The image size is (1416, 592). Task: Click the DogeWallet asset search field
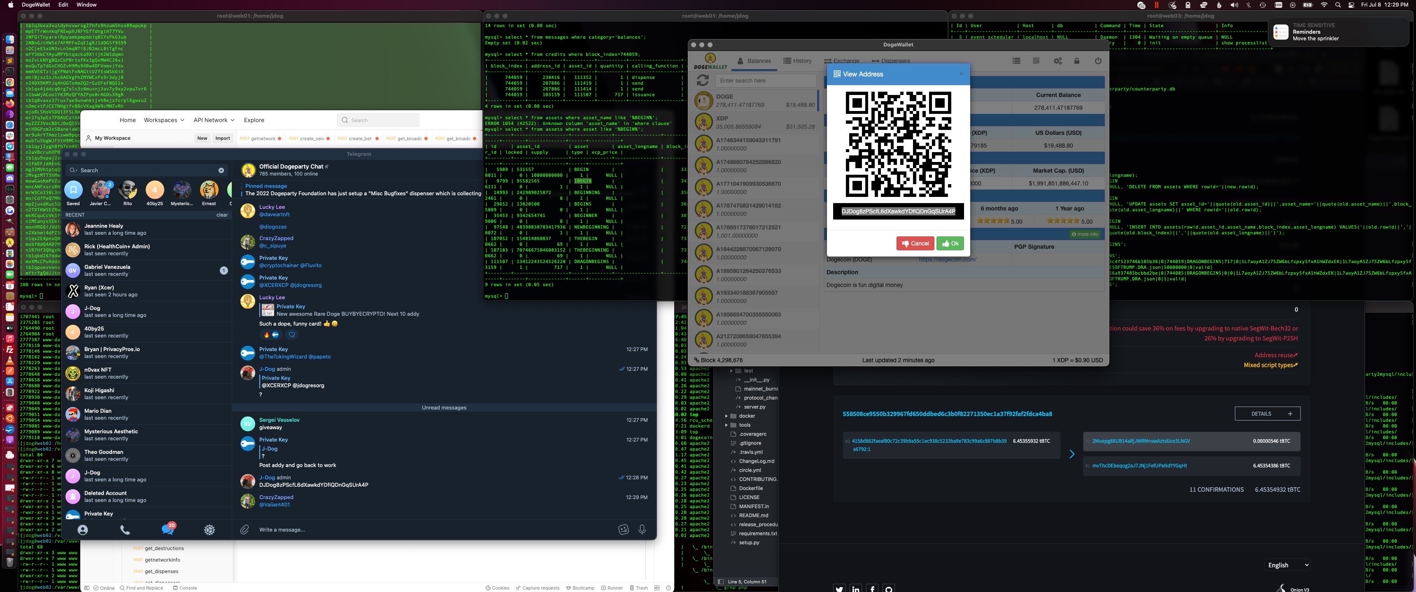coord(765,81)
